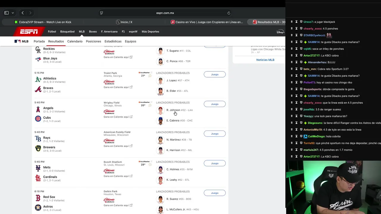Open the espnW menu

(x=133, y=32)
